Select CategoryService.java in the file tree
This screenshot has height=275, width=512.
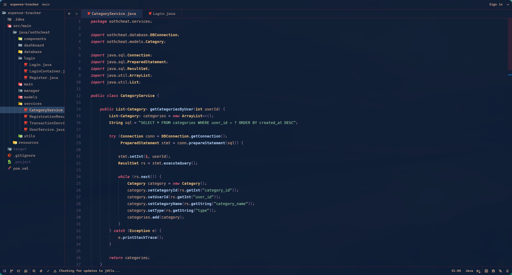click(32, 110)
